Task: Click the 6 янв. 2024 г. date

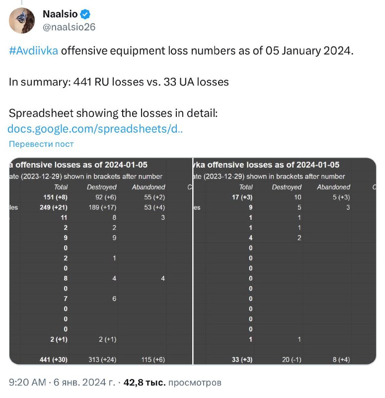Action: (x=84, y=382)
